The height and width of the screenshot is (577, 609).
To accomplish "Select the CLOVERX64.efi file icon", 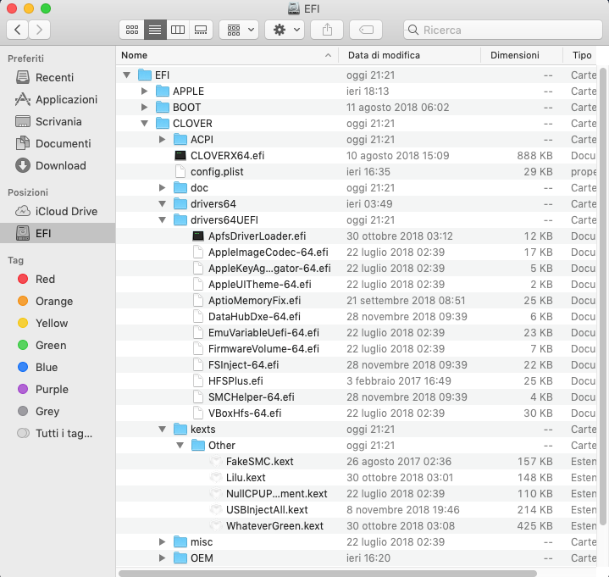I will [180, 155].
